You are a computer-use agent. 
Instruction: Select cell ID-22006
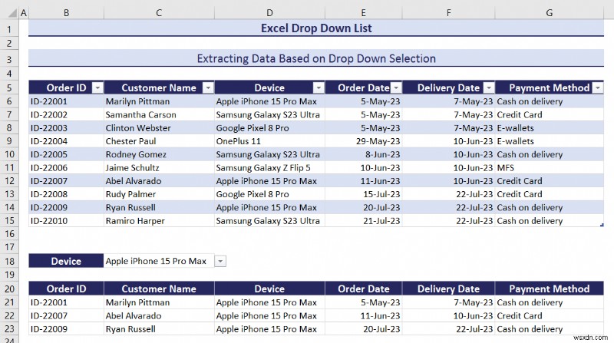click(66, 168)
